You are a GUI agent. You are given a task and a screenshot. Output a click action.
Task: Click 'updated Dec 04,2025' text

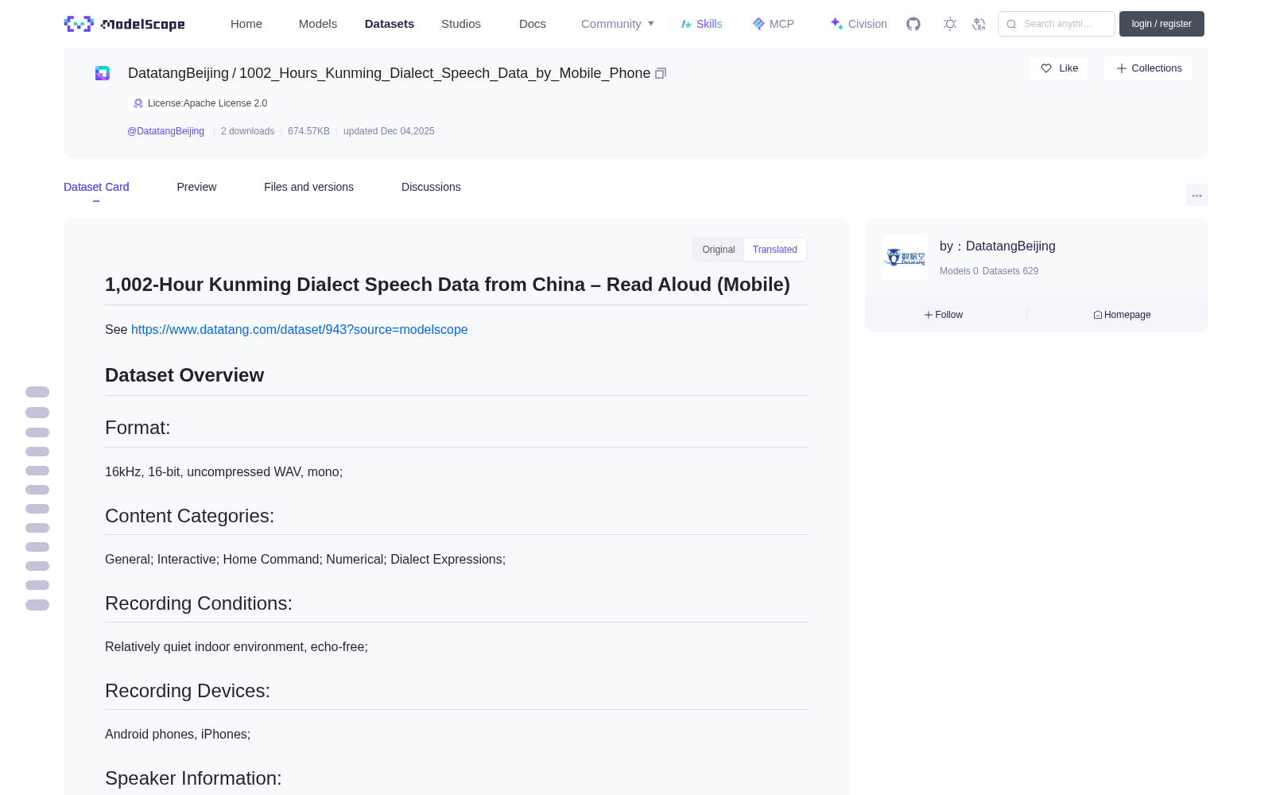click(389, 131)
